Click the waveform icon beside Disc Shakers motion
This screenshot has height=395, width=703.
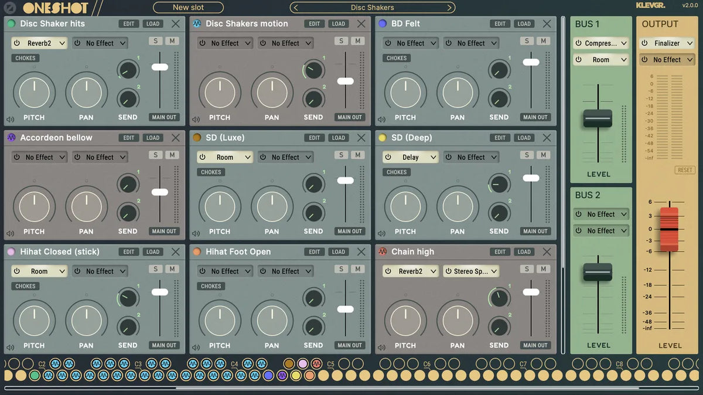click(x=197, y=23)
